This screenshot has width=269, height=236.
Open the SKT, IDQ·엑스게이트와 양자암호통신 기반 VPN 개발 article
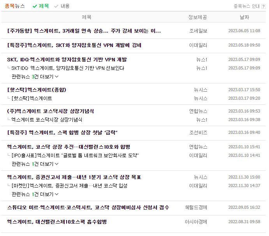[x=67, y=60]
